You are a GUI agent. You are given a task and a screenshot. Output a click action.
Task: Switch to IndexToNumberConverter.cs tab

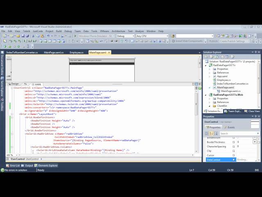(22, 53)
